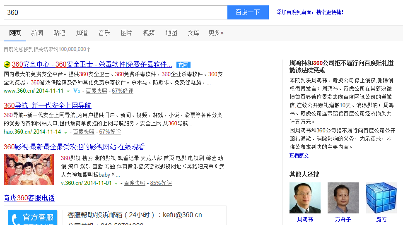Open the 360影视 result title
This screenshot has width=403, height=225.
74,147
